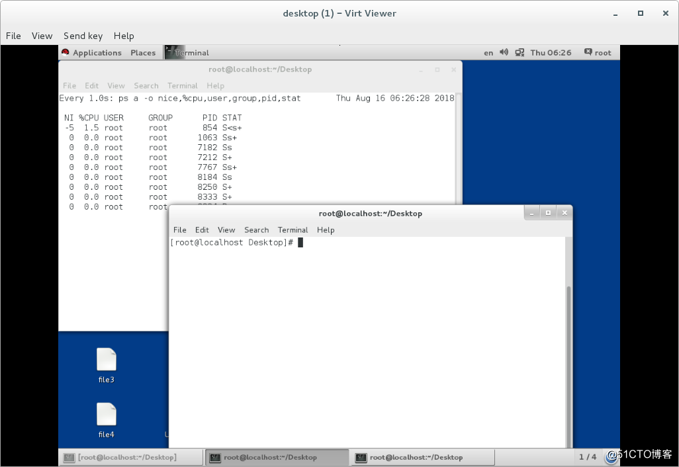Viewport: 679px width, 467px height.
Task: Open the clock showing Thu 06:26
Action: (x=551, y=53)
